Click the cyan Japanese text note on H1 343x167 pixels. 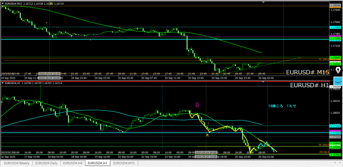(282, 106)
